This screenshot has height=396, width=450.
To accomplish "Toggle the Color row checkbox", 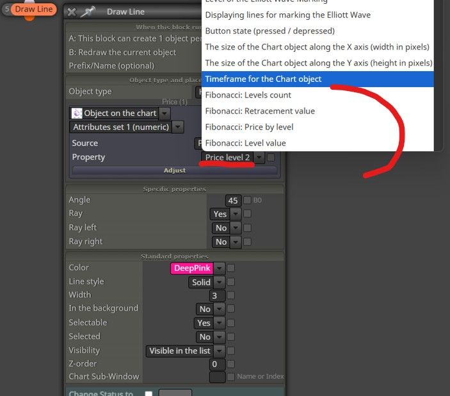I will point(230,268).
